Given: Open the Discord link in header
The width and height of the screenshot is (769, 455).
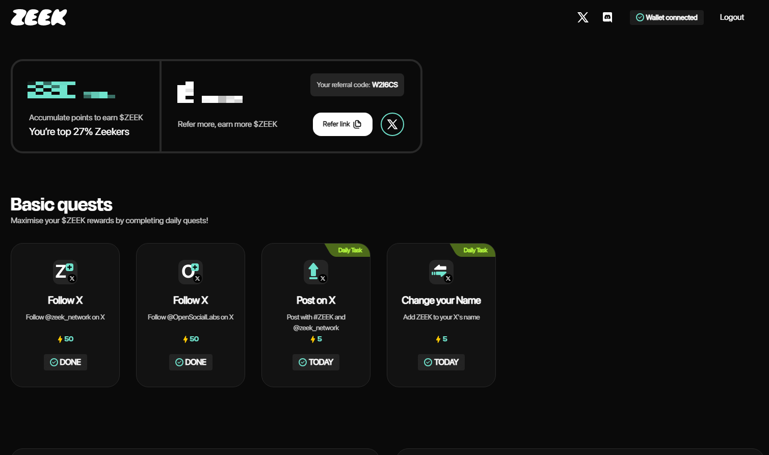Looking at the screenshot, I should pyautogui.click(x=607, y=17).
